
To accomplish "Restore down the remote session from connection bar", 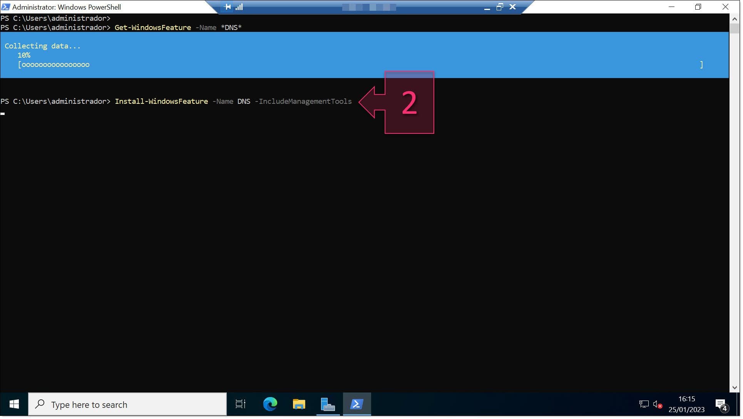I will 500,7.
